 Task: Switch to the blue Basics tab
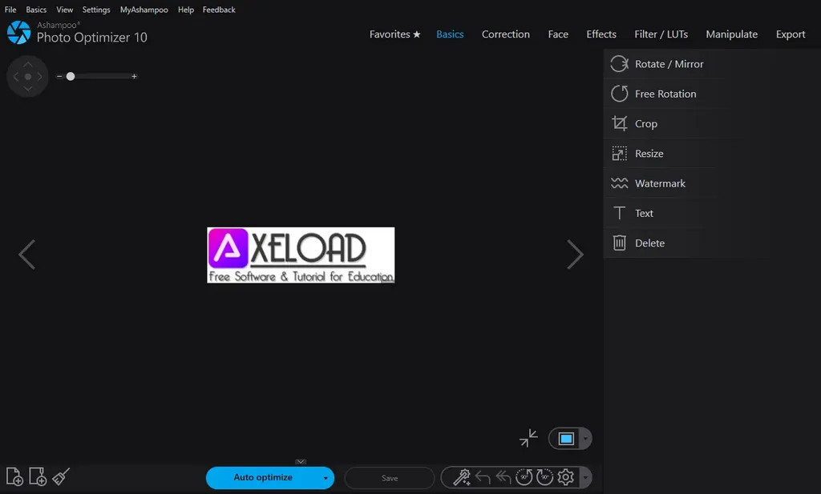[450, 34]
